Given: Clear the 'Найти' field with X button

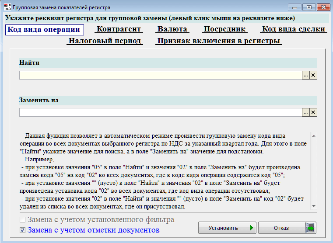Looking at the screenshot, I should coord(313,75).
